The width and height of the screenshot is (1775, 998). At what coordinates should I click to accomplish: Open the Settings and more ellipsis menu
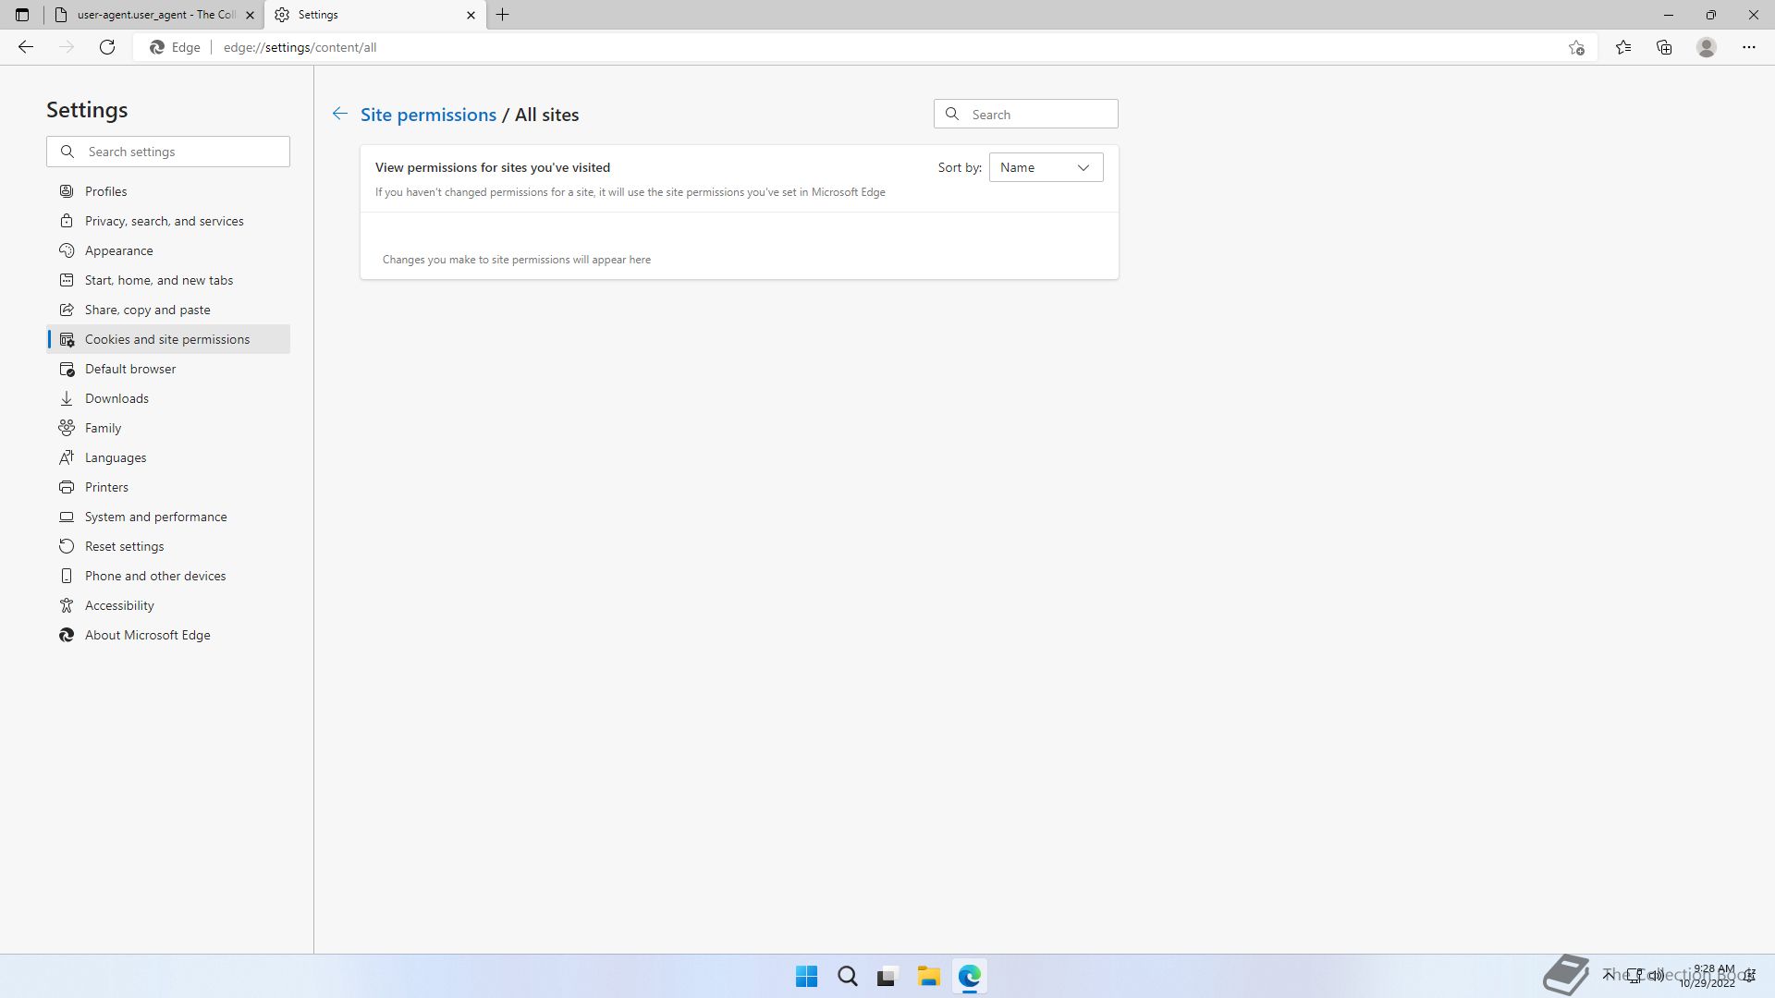tap(1748, 47)
